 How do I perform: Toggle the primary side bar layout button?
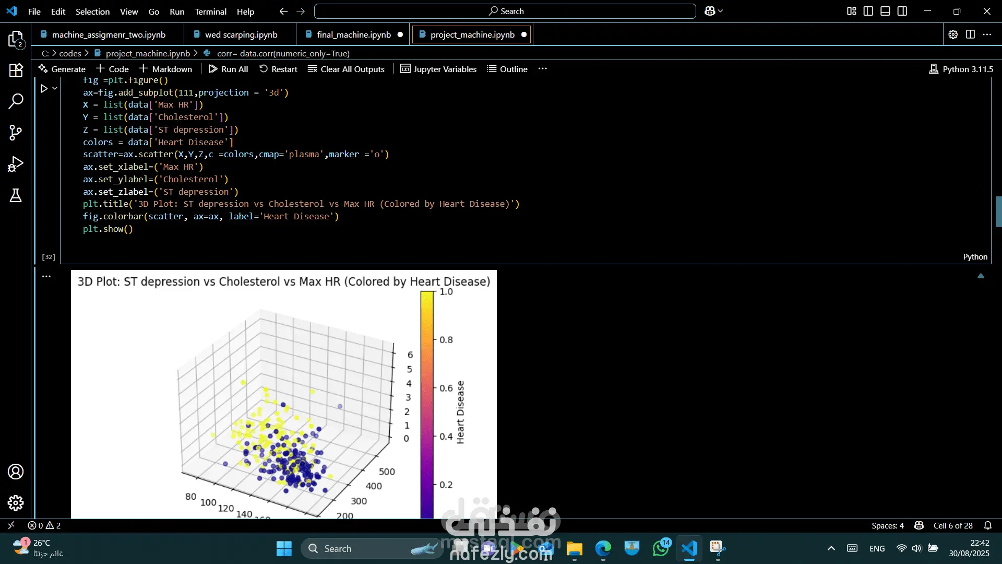tap(868, 11)
